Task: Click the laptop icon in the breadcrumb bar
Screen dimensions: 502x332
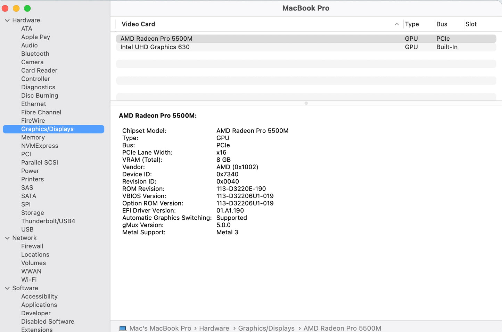Action: click(x=123, y=328)
